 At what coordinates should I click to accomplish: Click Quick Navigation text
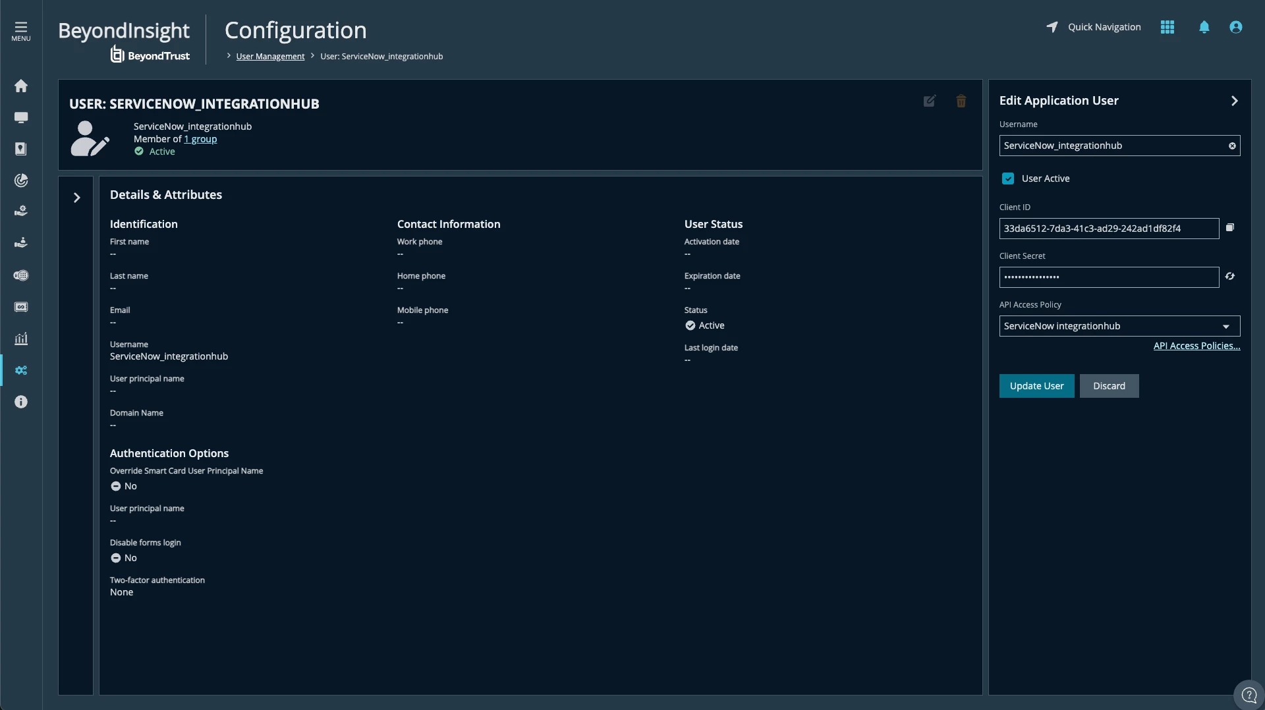click(1104, 27)
